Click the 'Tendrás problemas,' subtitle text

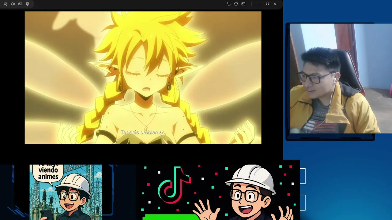(x=143, y=132)
